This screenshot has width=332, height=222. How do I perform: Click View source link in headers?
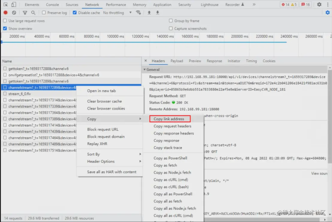pos(319,173)
